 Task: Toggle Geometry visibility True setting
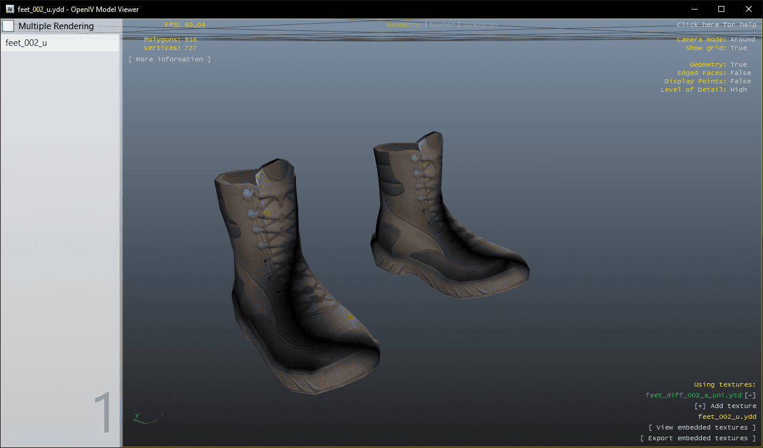pos(738,65)
